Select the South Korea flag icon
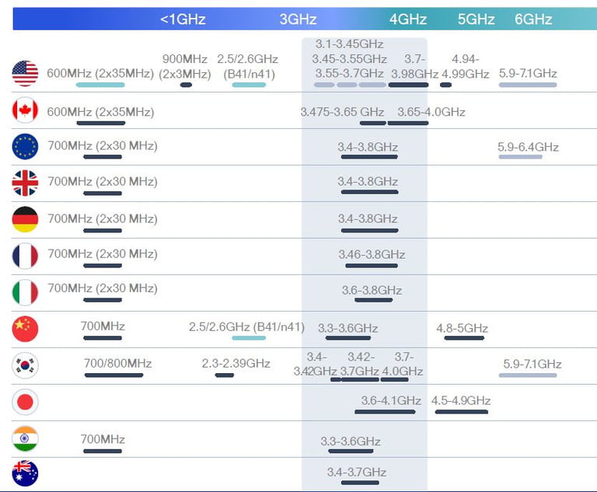Viewport: 597px width, 492px height. click(x=25, y=365)
